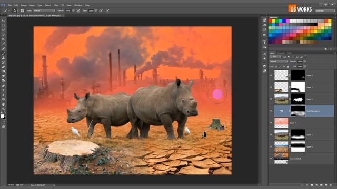Hide the Hue/Saturation 1 layer
The image size is (337, 189).
271,111
